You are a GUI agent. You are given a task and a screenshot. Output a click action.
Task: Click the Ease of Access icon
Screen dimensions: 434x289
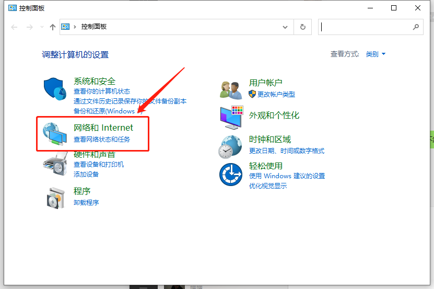click(x=231, y=175)
